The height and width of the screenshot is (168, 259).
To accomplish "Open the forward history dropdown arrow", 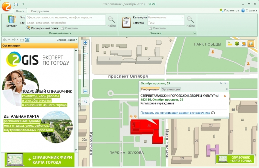I will tap(17, 40).
